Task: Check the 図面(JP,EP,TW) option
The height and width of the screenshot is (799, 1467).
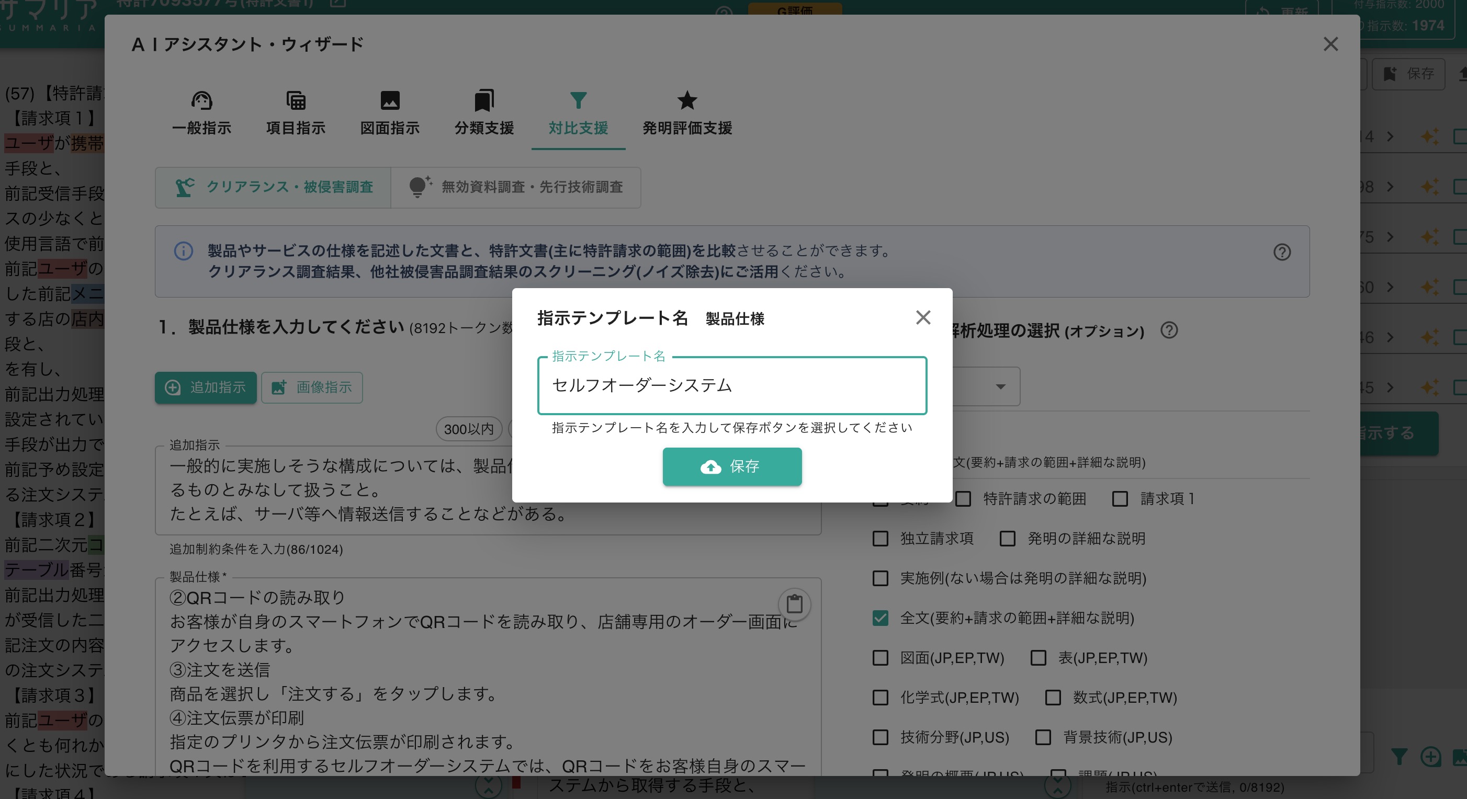Action: click(881, 658)
